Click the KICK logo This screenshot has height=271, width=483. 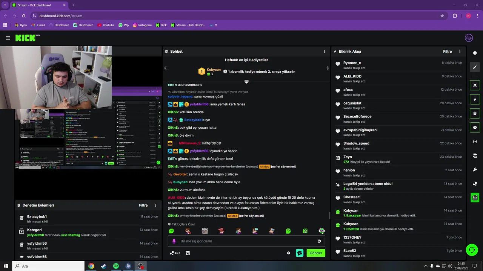click(27, 38)
